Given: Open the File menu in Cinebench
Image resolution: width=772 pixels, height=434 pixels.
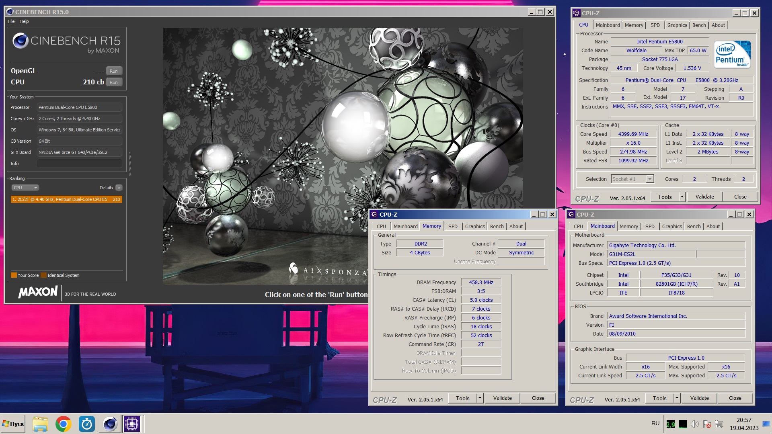Looking at the screenshot, I should [11, 21].
